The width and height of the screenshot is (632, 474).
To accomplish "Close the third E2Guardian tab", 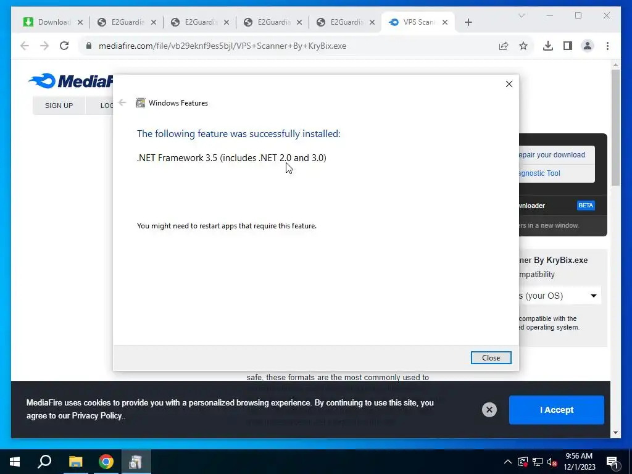I will pyautogui.click(x=299, y=23).
